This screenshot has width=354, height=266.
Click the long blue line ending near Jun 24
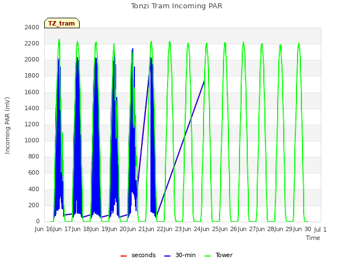(181, 147)
